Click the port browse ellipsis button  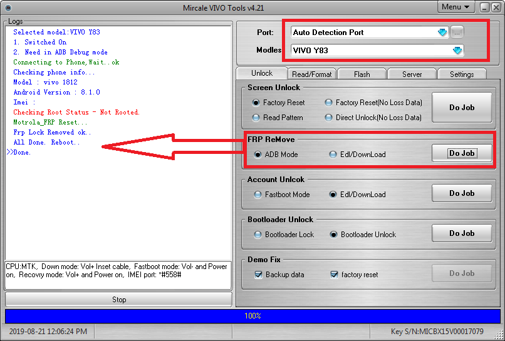(x=457, y=32)
